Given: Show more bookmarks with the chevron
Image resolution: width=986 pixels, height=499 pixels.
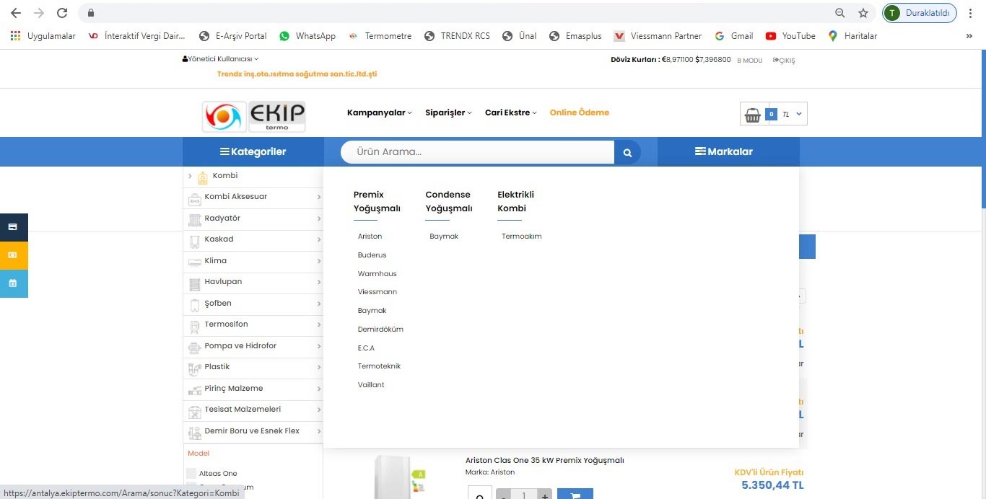Looking at the screenshot, I should click(969, 36).
